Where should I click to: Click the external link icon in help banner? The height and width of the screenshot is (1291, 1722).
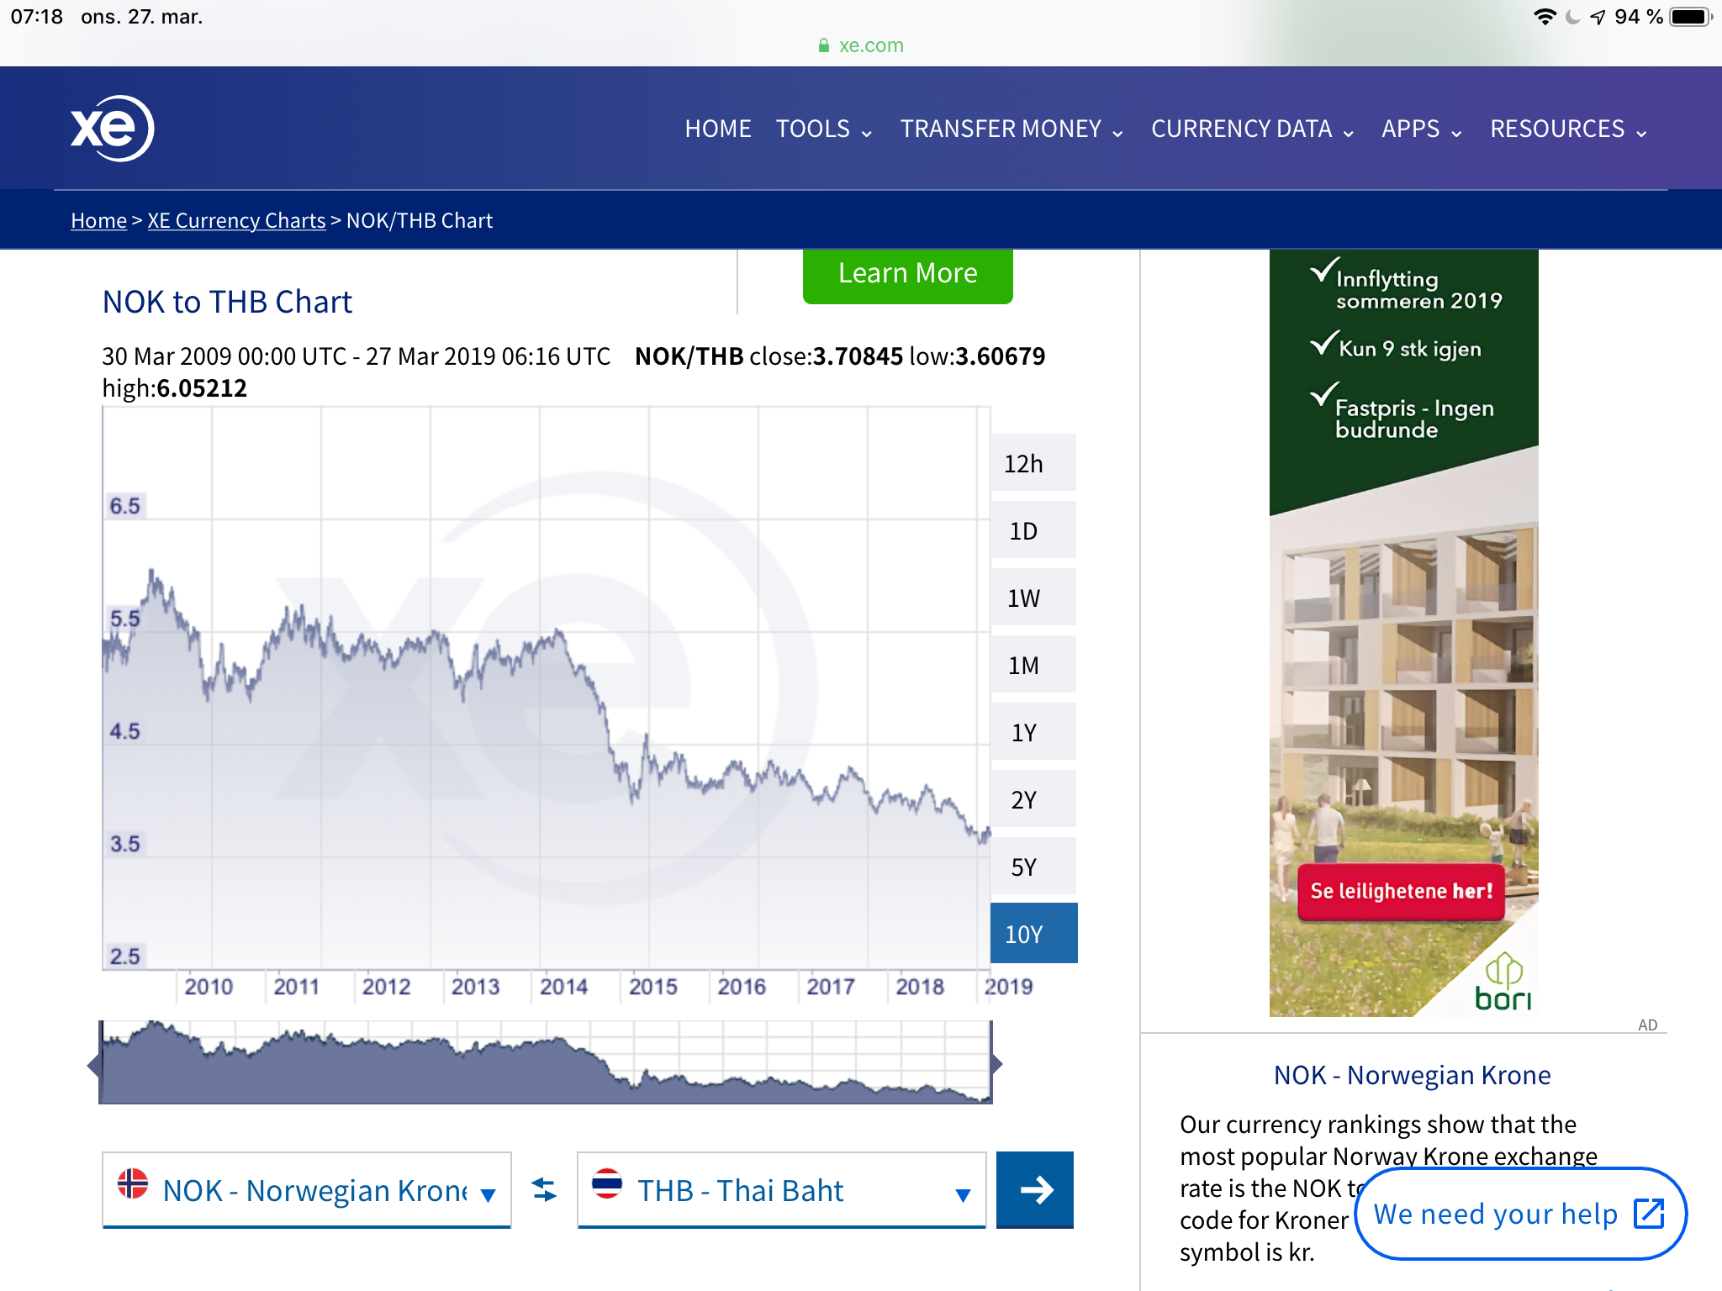click(1648, 1214)
